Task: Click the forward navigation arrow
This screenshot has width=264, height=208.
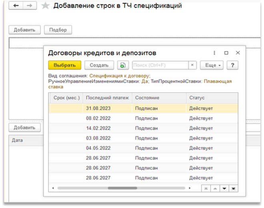Action: [30, 6]
